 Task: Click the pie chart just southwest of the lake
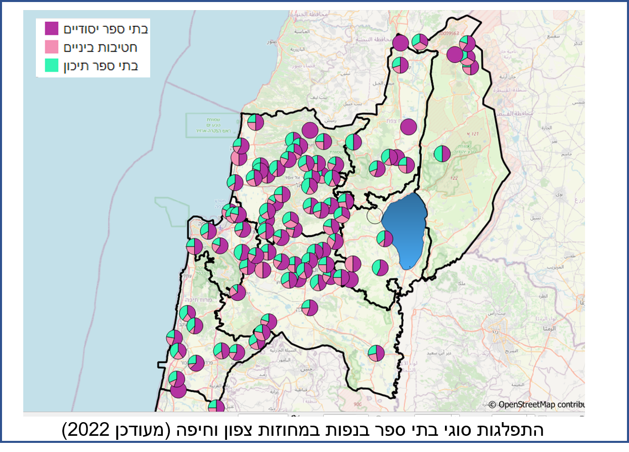point(380,268)
